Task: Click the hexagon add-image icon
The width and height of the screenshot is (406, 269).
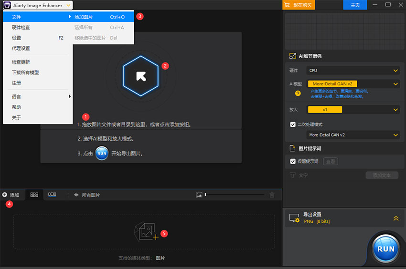Action: tap(140, 76)
